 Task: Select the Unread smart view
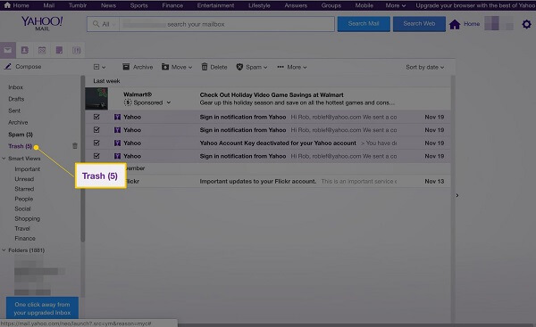[x=24, y=179]
